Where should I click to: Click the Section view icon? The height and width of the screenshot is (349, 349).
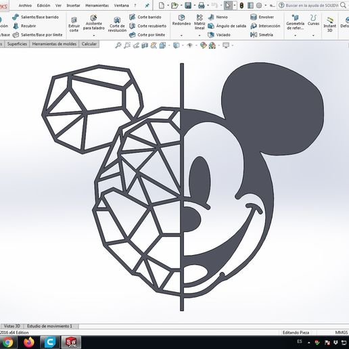(x=145, y=45)
